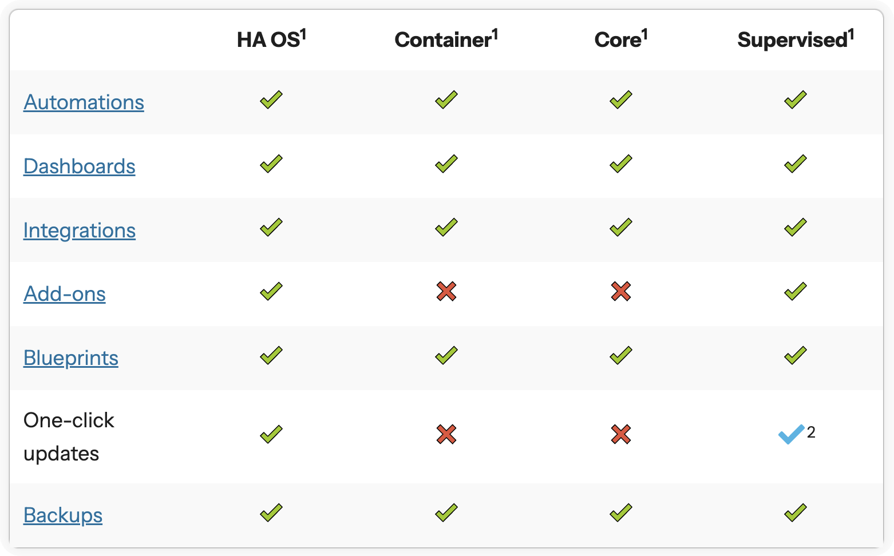Click the blue checkmark for Supervised One-click updates
Screen dimensions: 894x556
pyautogui.click(x=792, y=434)
